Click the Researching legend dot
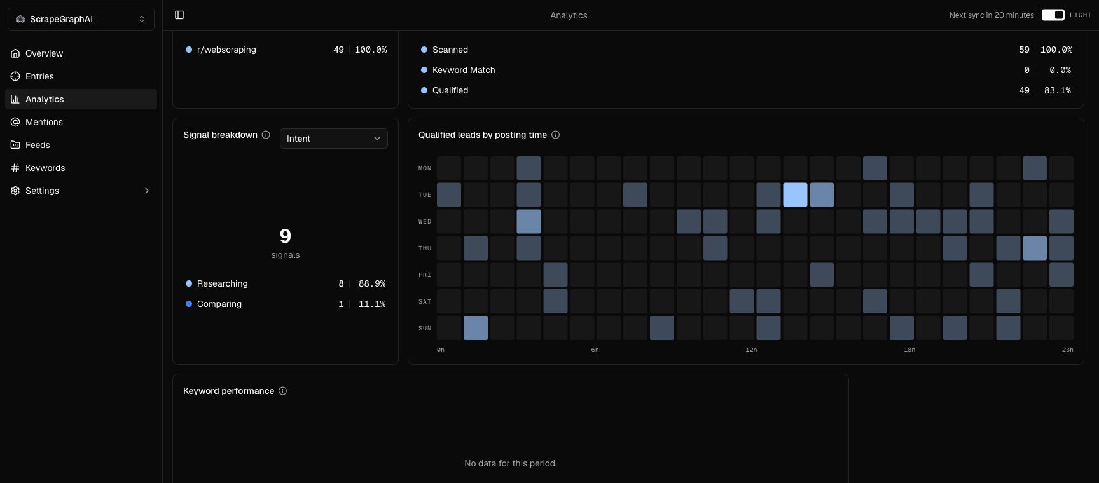Viewport: 1099px width, 483px height. 189,283
